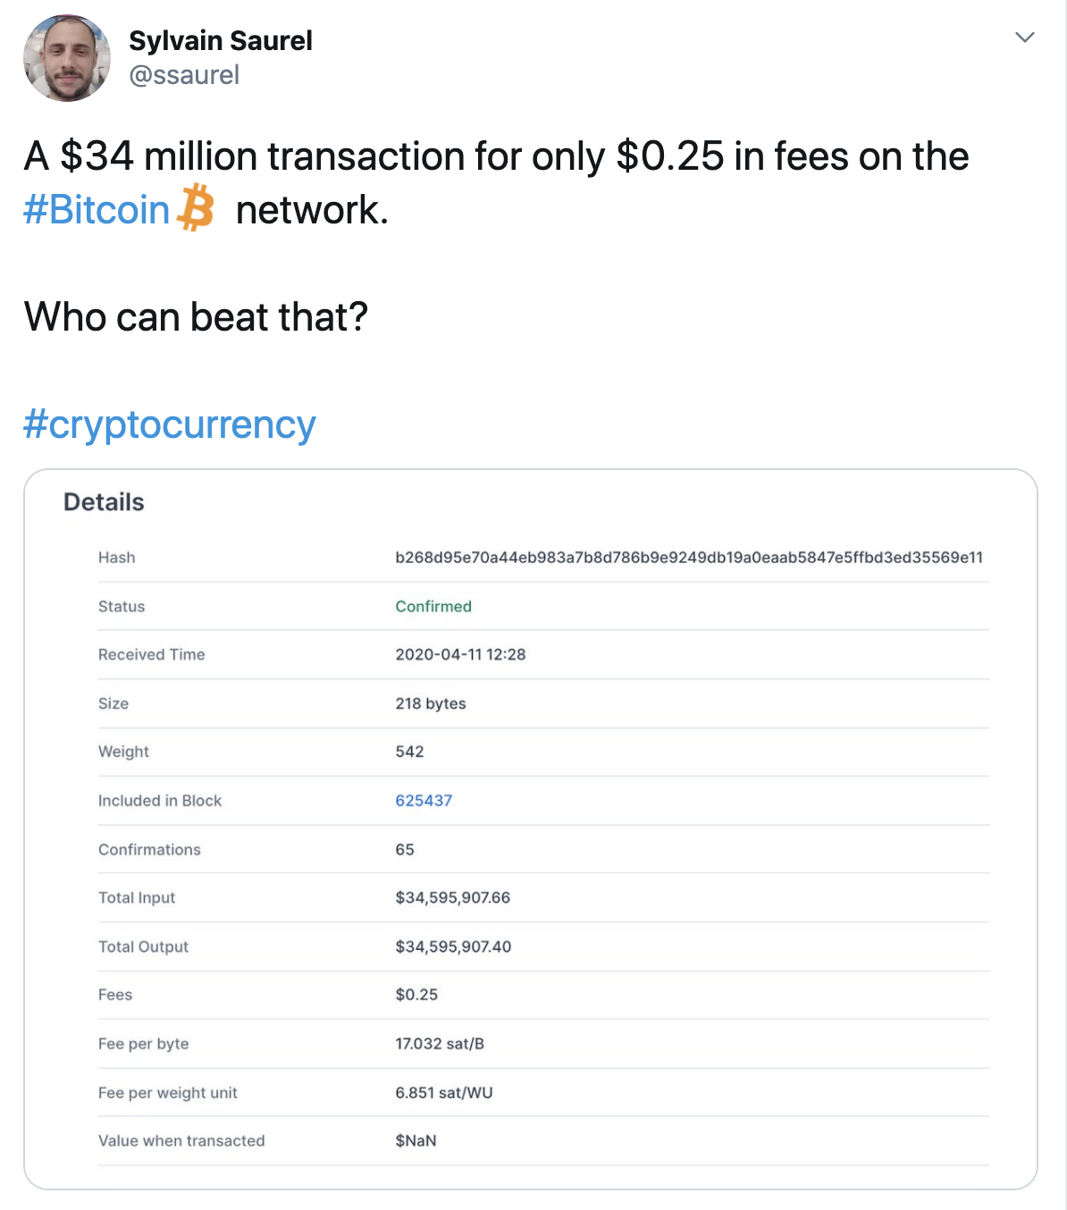Click the 65 confirmations value
1067x1210 pixels.
405,850
